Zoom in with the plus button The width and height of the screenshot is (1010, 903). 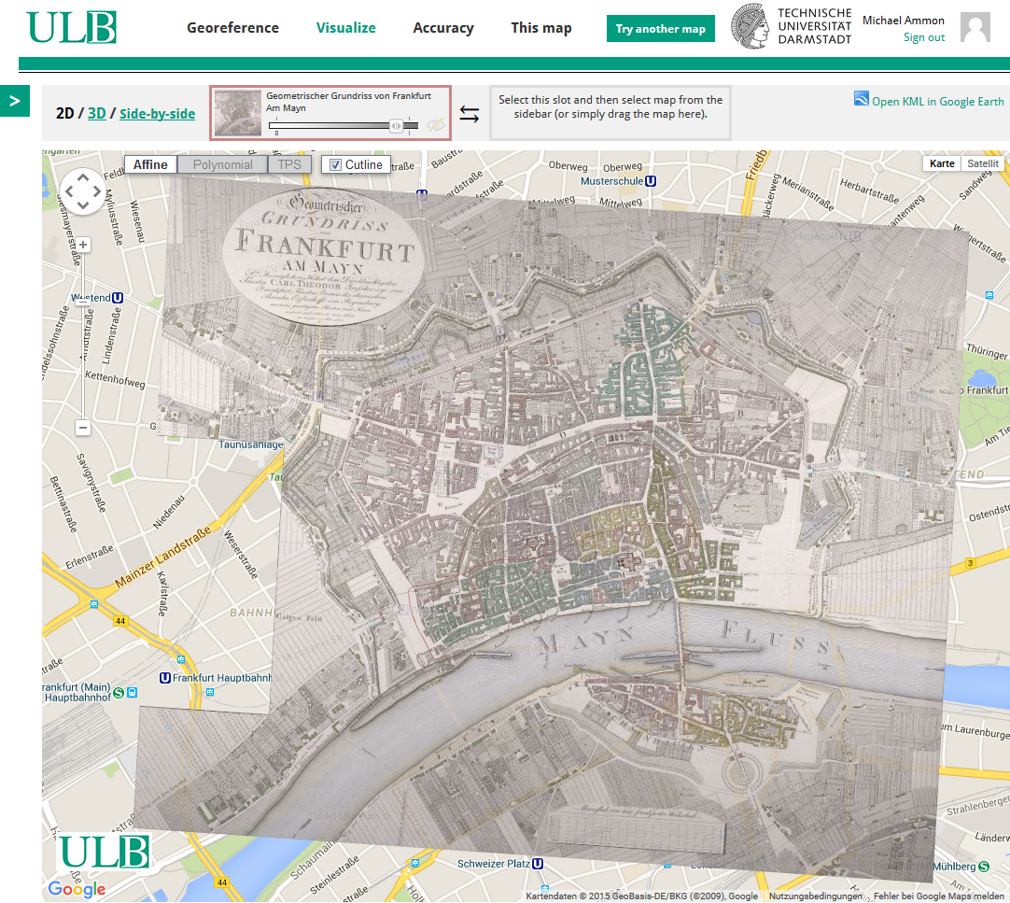[x=83, y=245]
